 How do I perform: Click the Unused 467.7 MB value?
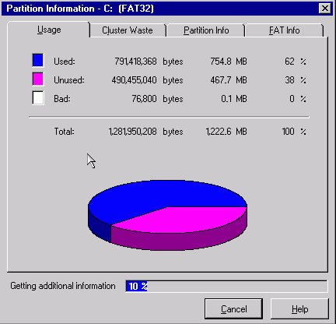click(x=229, y=80)
